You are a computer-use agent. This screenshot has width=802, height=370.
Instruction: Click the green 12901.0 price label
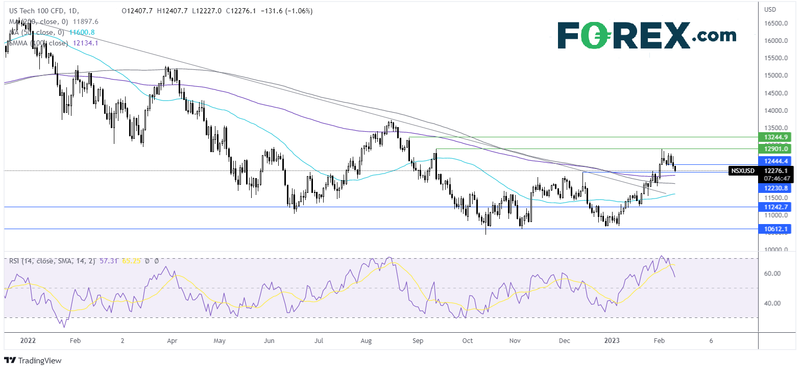pyautogui.click(x=776, y=149)
